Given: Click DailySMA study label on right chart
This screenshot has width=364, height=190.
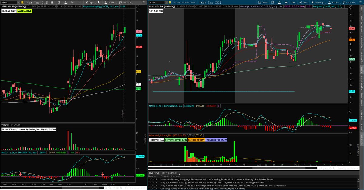Looking at the screenshot, I should 328,7.
